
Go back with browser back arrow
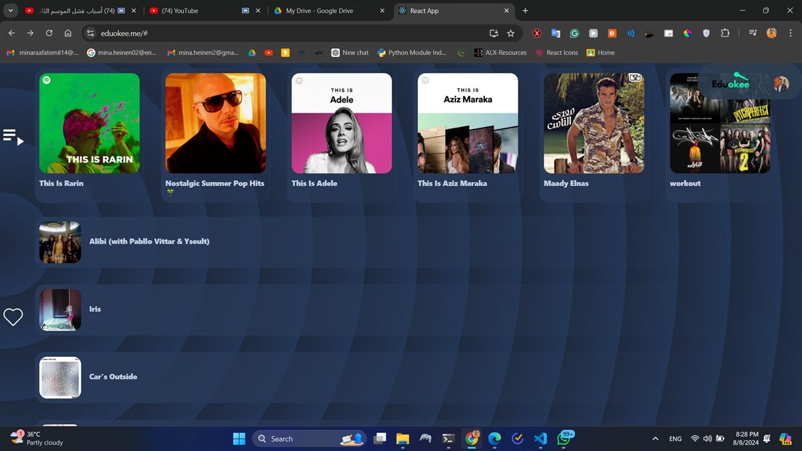11,33
